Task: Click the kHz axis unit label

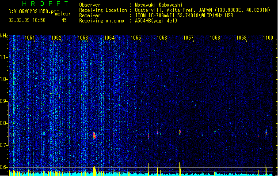Action: point(4,36)
